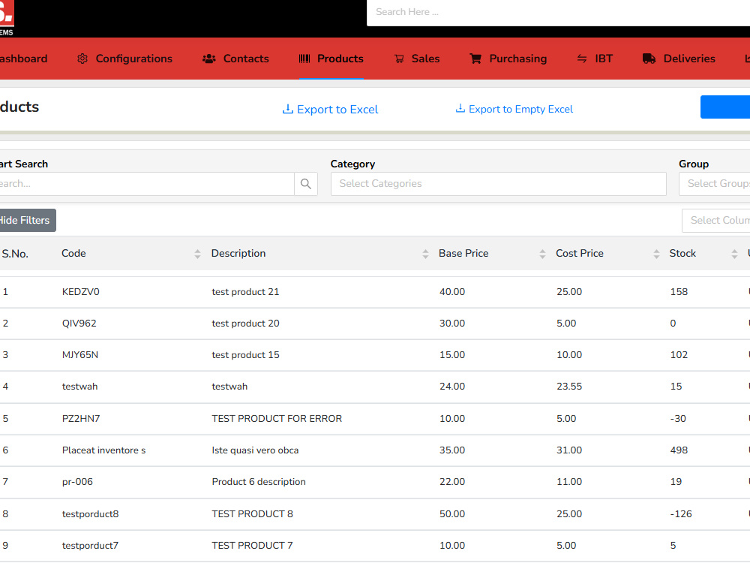Image resolution: width=750 pixels, height=563 pixels.
Task: Click the Products barcode icon
Action: [304, 59]
